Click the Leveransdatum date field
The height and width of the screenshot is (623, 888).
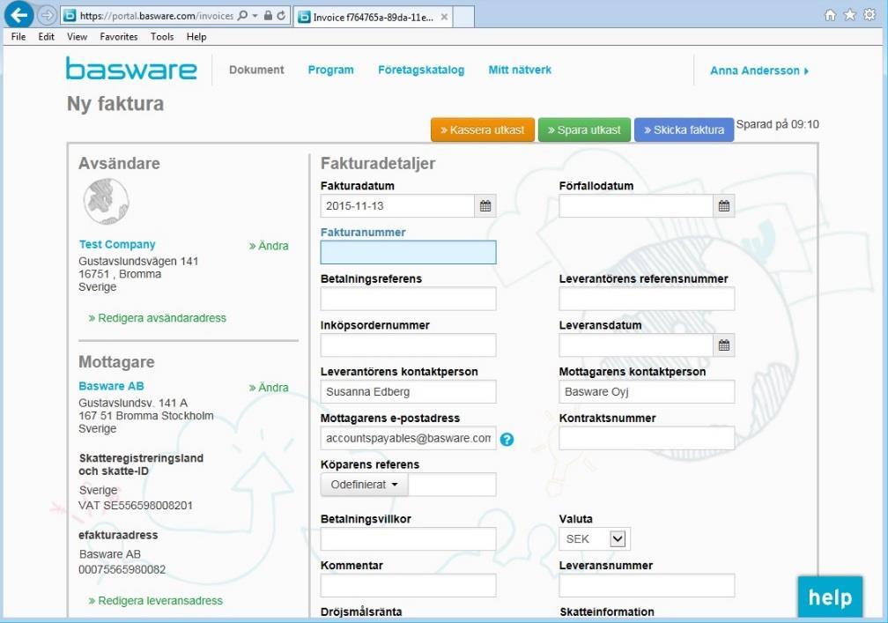click(635, 345)
